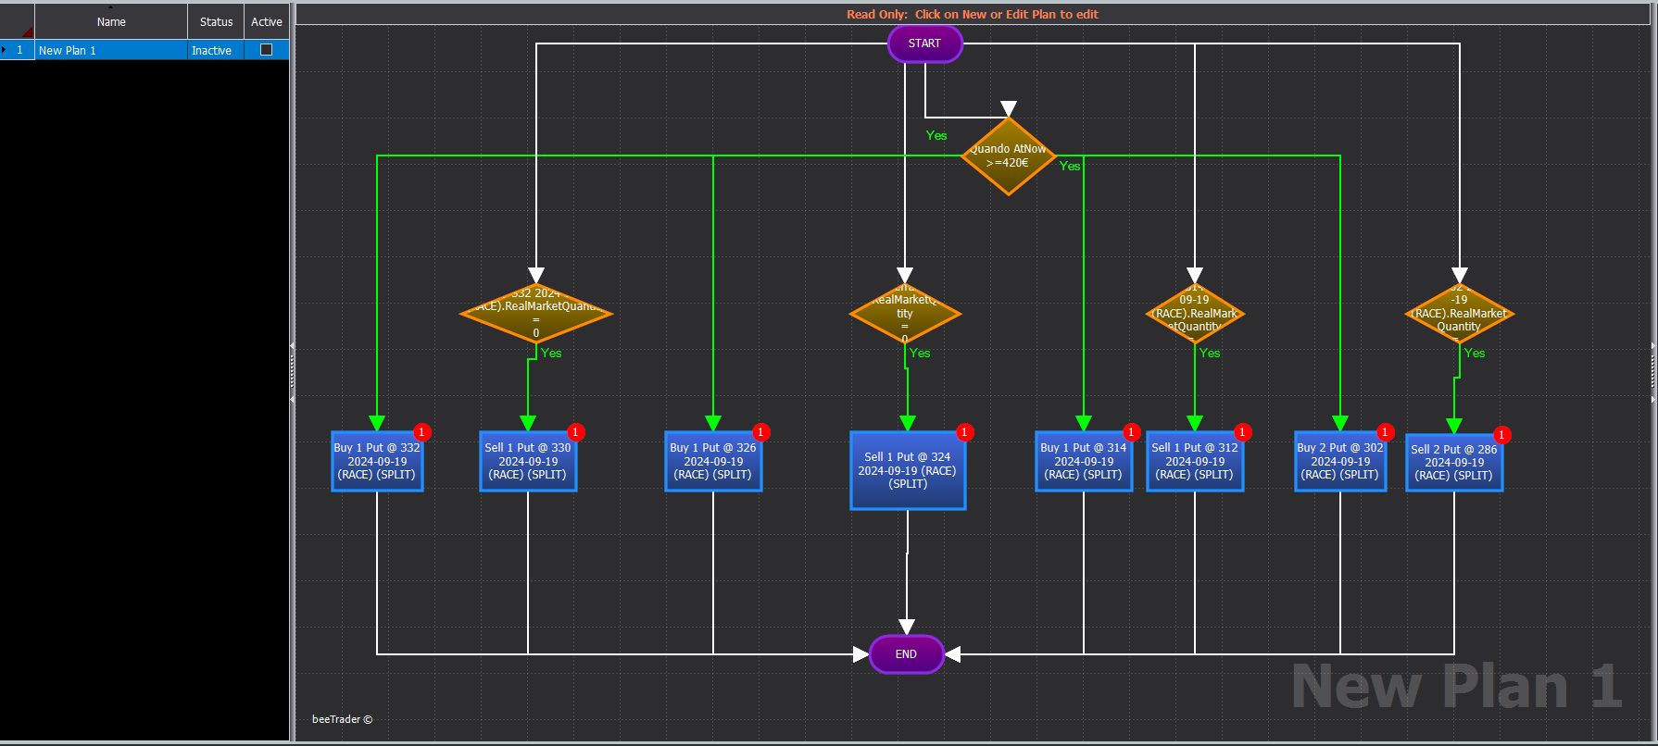Image resolution: width=1658 pixels, height=746 pixels.
Task: Select the Sell 1 Put @ 312 block
Action: coord(1195,461)
